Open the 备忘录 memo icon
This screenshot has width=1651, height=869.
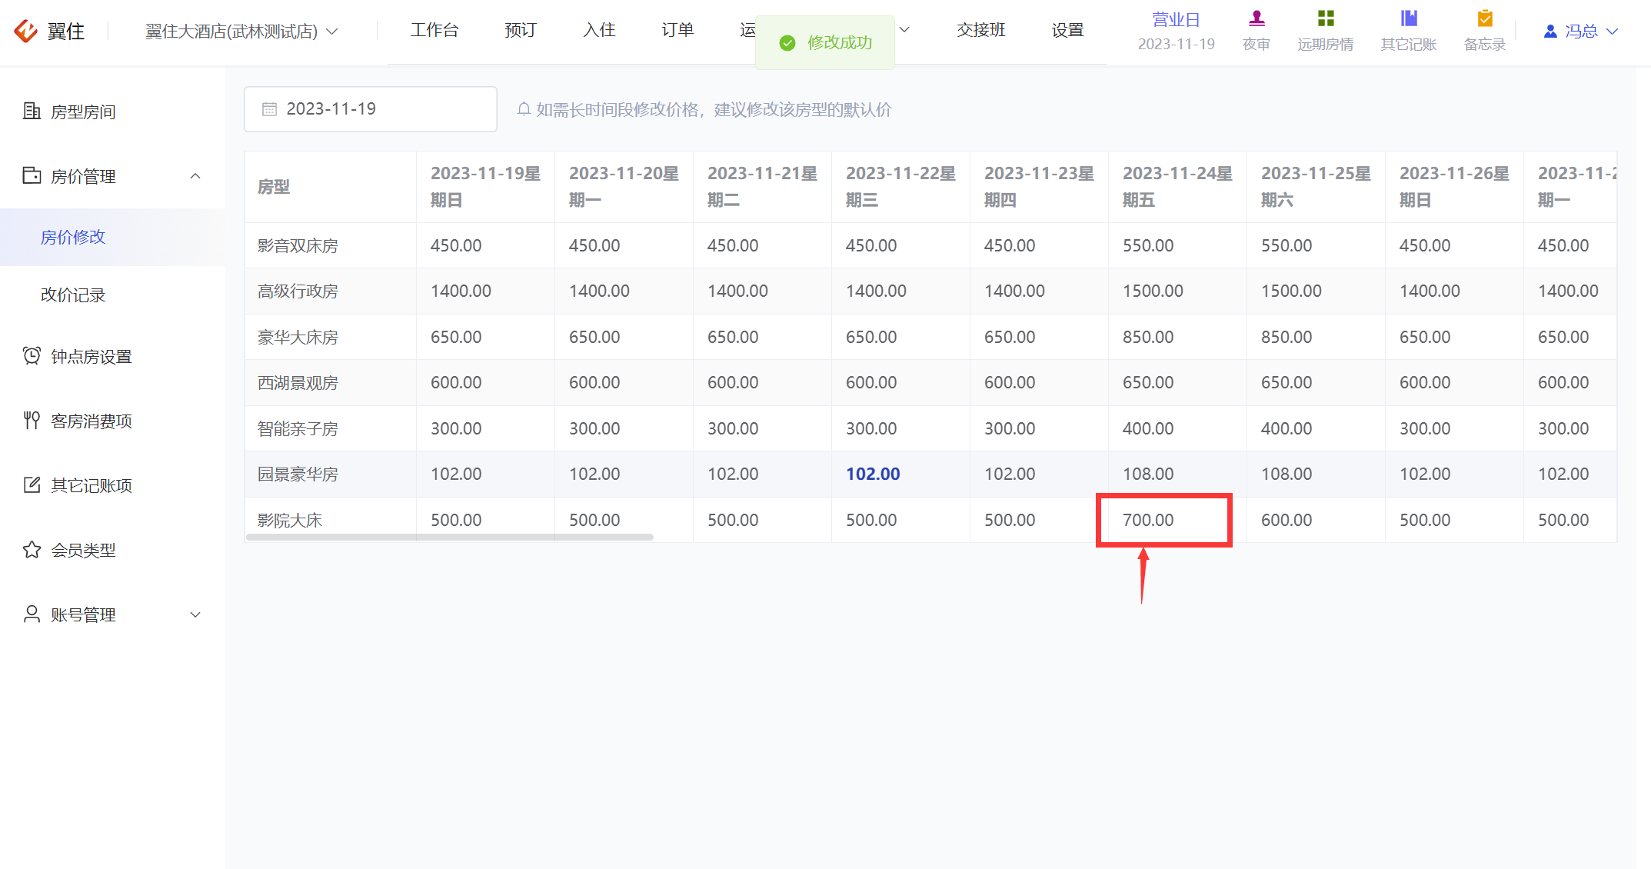1485,18
